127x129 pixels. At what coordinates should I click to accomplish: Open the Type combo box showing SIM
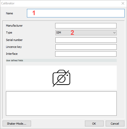click(x=86, y=33)
